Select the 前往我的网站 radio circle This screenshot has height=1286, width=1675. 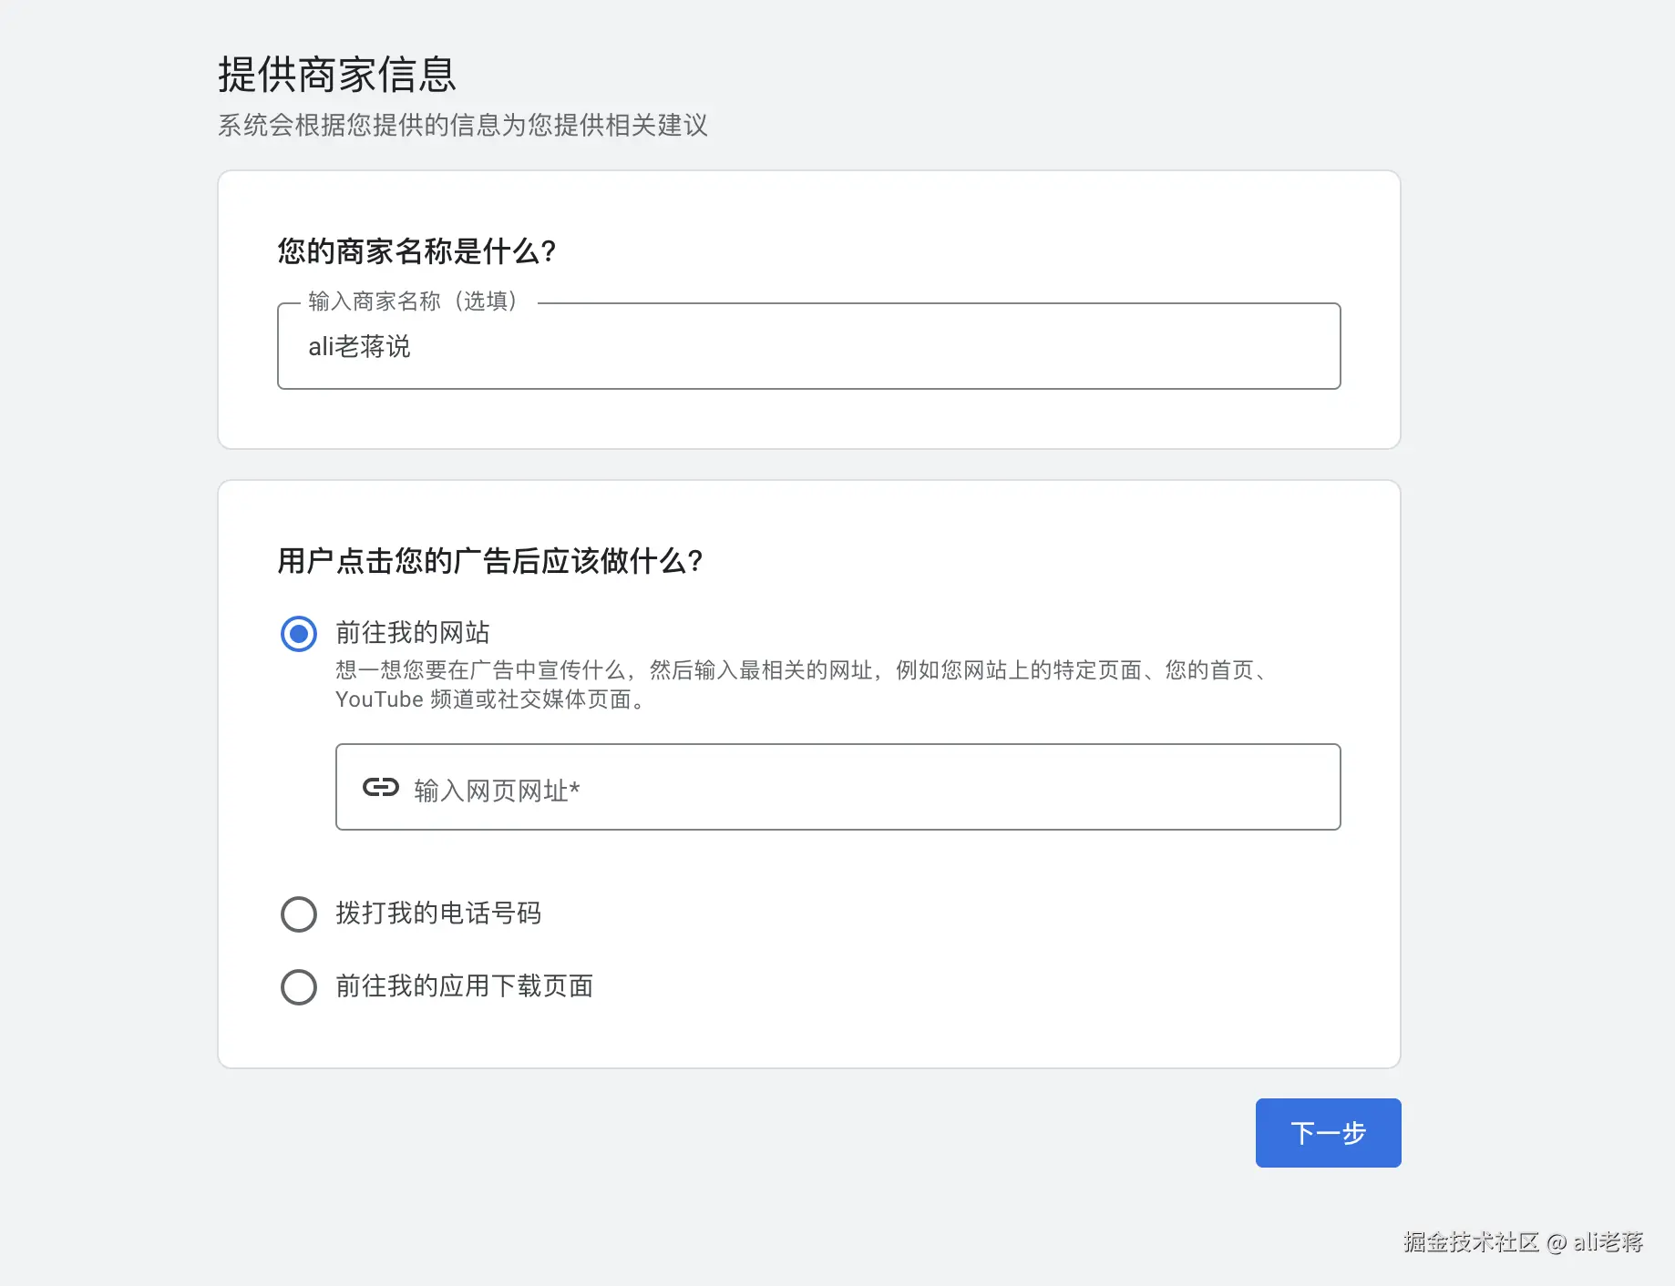[x=299, y=634]
